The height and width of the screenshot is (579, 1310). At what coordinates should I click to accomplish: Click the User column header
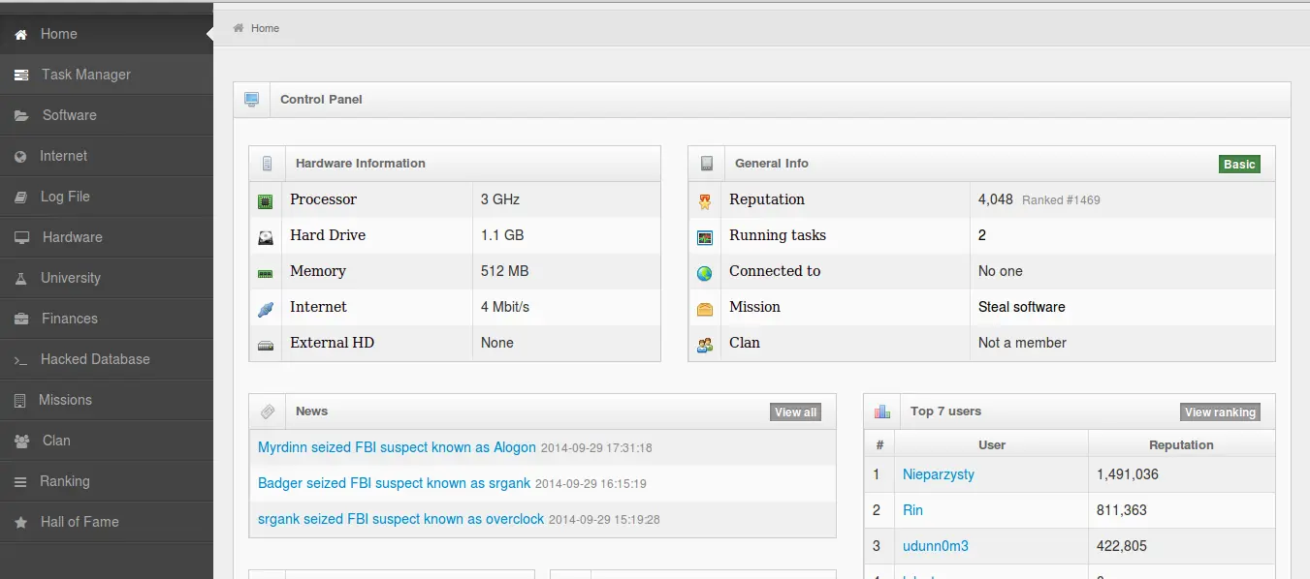pyautogui.click(x=992, y=445)
